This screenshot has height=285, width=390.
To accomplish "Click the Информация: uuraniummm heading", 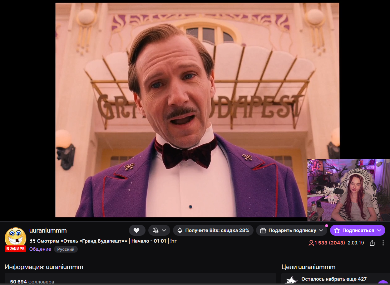I will 44,267.
